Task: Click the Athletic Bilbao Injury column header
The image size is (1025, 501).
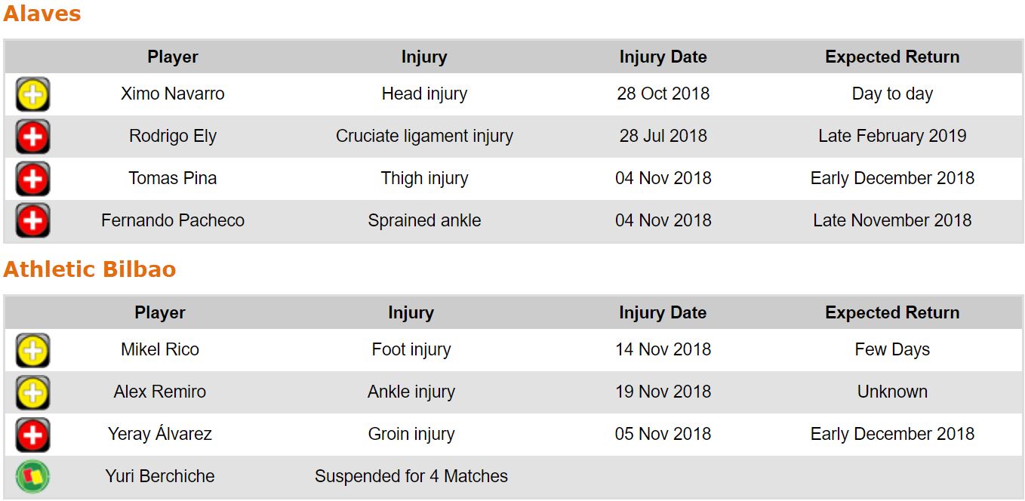Action: [x=411, y=312]
